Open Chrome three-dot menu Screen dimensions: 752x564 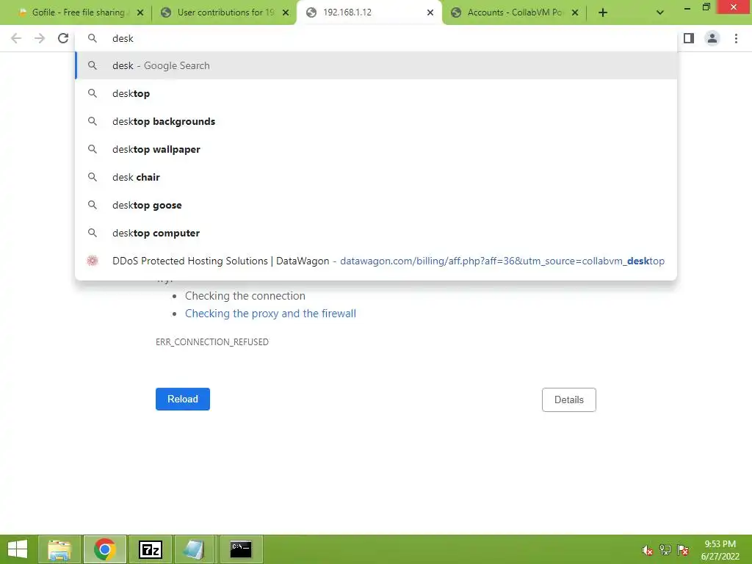point(736,38)
